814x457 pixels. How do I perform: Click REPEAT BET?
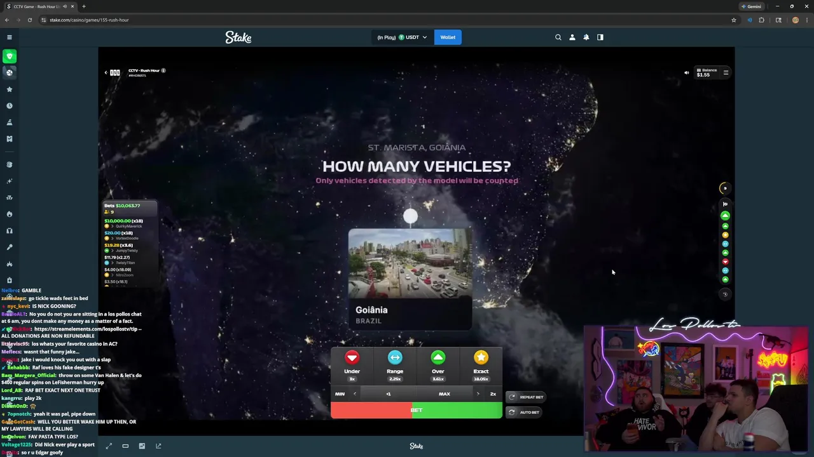click(525, 397)
